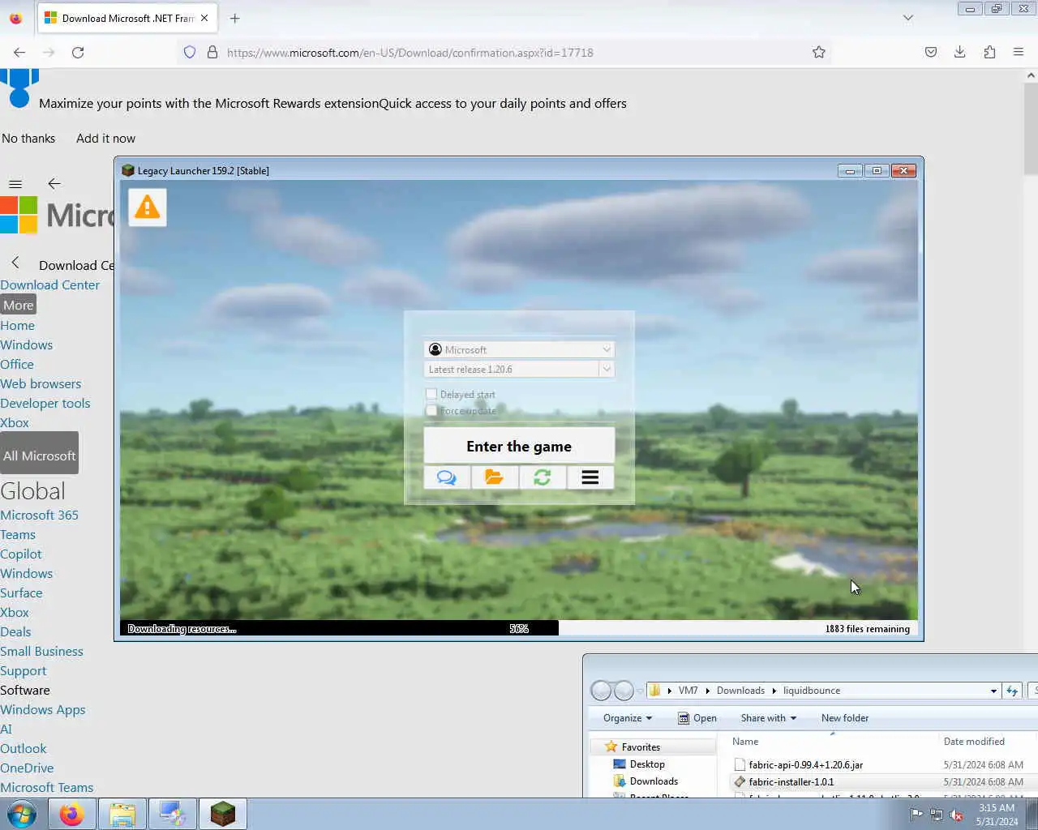Open the Firefox application menu
The height and width of the screenshot is (830, 1038).
[1019, 52]
